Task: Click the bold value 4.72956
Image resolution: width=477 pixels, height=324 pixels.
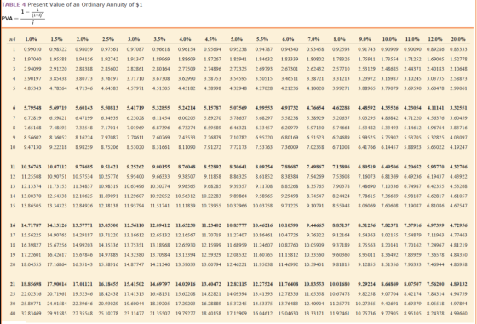Action: point(459,225)
